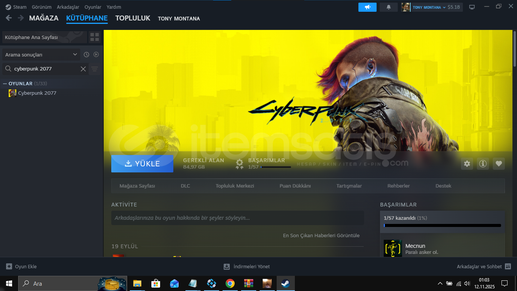Switch to the MAĞAZA tab
This screenshot has width=517, height=291.
[x=44, y=18]
